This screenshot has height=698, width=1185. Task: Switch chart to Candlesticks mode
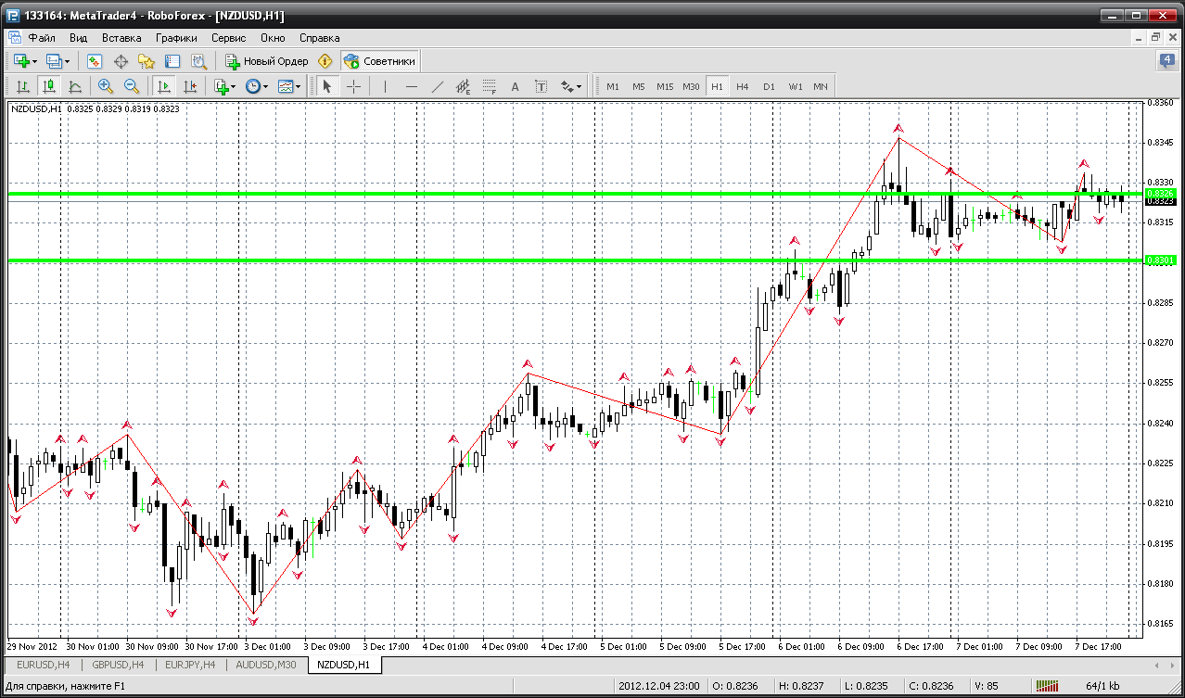(x=49, y=86)
